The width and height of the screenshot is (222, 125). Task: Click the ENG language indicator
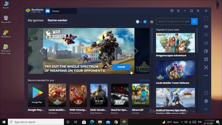coord(200,122)
